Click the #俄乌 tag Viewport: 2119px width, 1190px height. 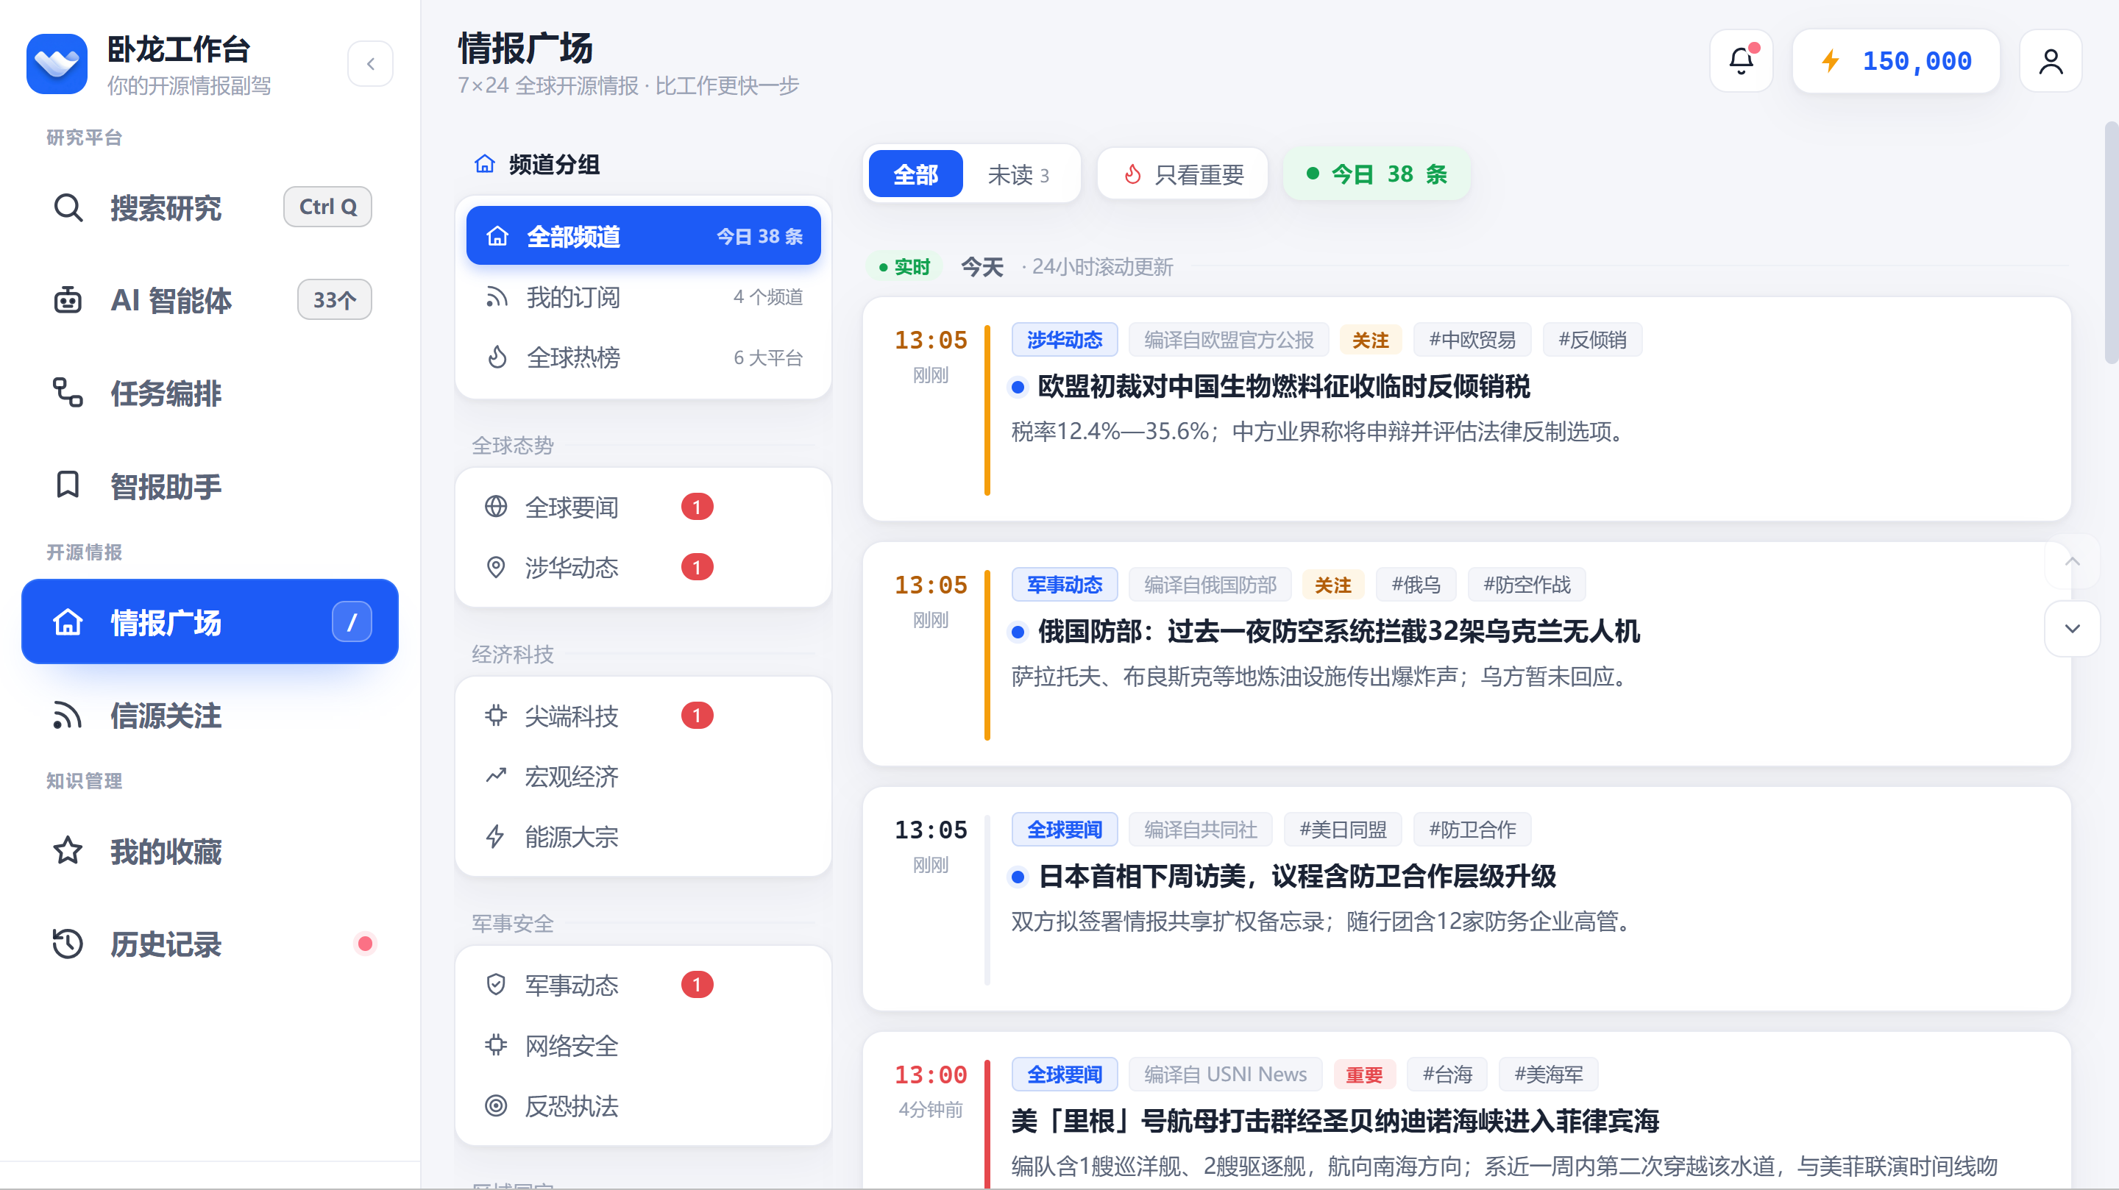click(x=1416, y=585)
